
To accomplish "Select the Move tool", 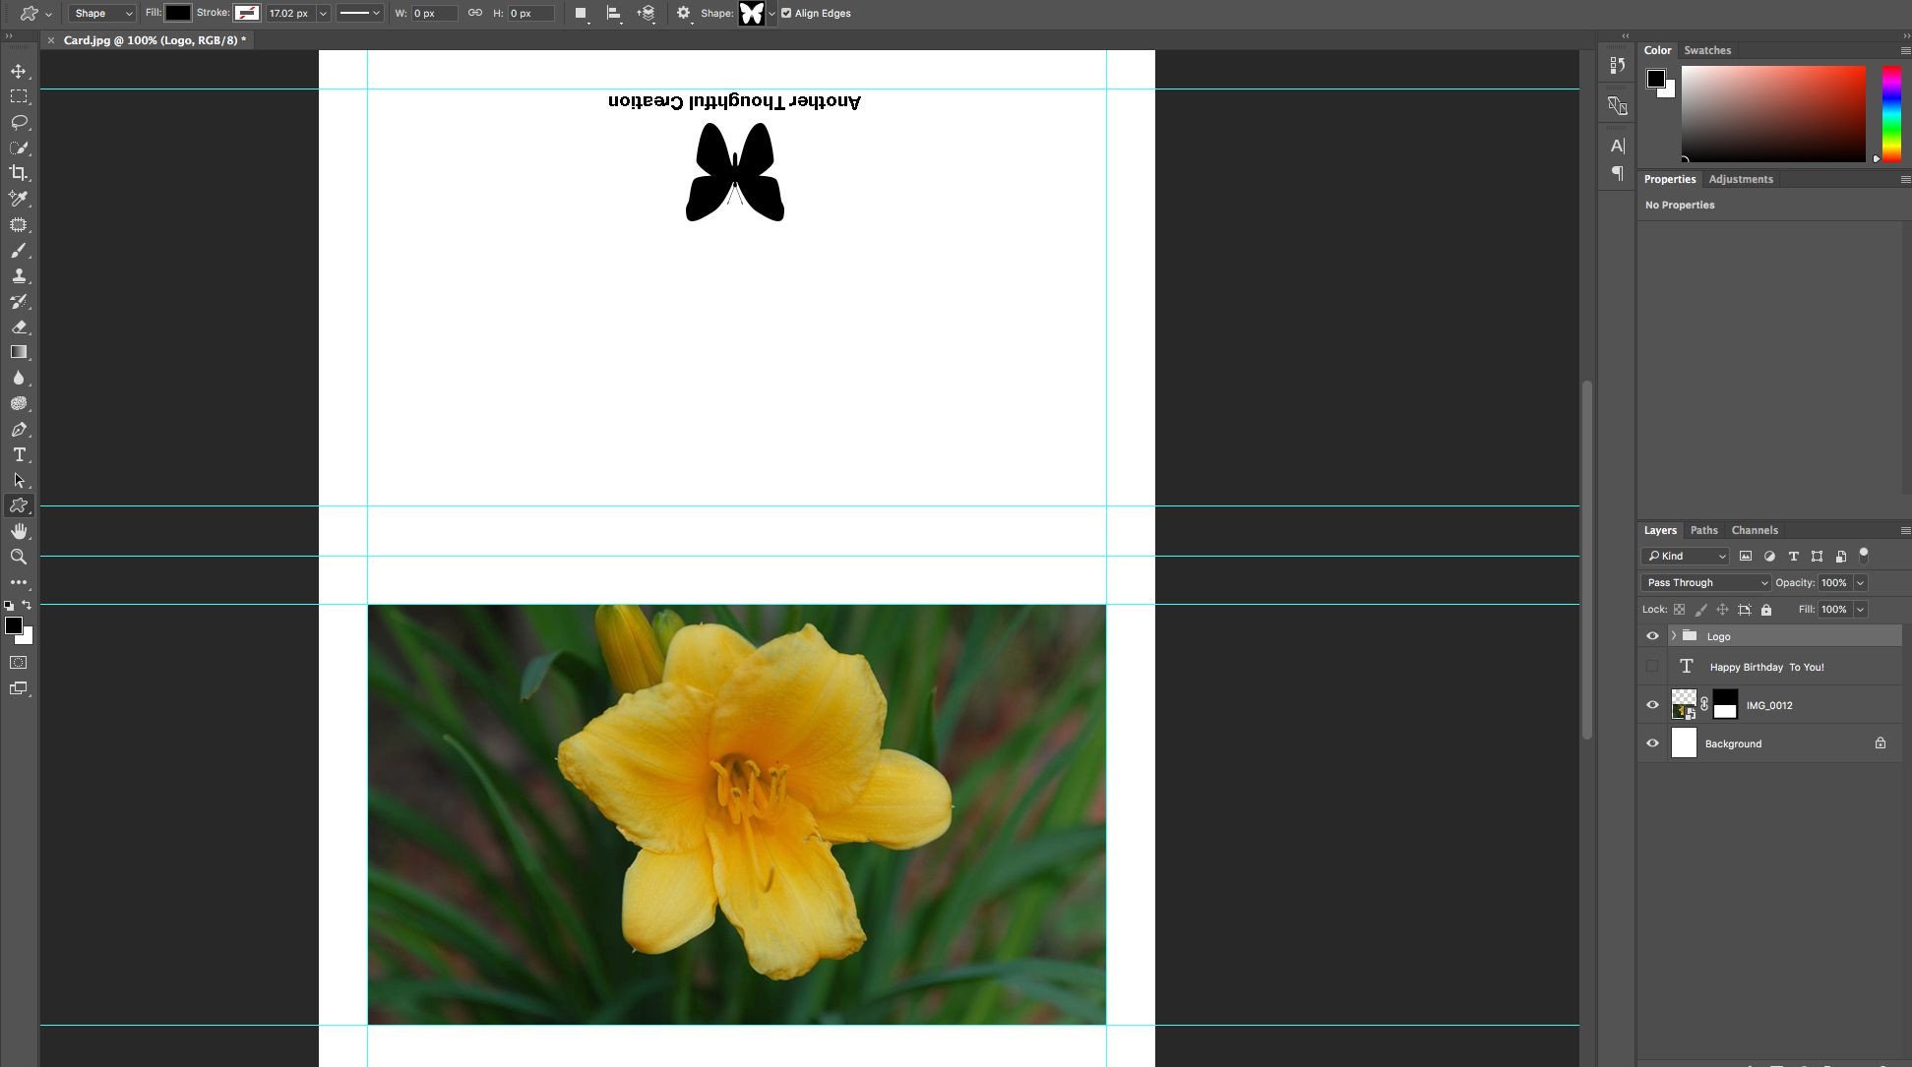I will (19, 71).
